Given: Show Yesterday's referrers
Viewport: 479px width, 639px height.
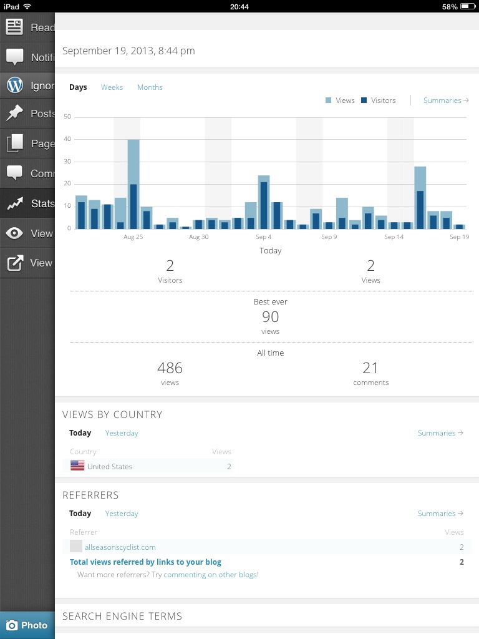Looking at the screenshot, I should click(122, 514).
